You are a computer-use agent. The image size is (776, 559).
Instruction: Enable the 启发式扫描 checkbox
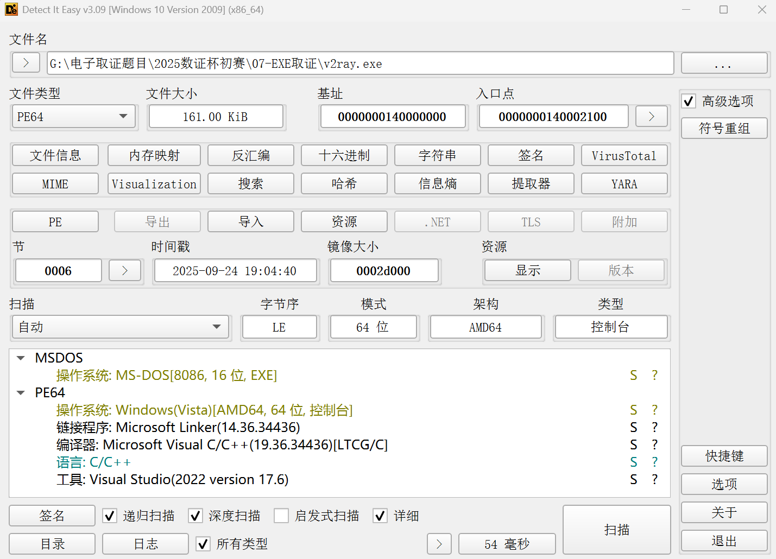click(x=281, y=516)
